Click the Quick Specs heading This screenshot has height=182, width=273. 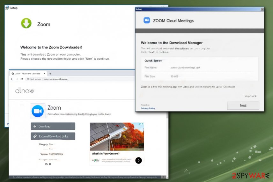(x=153, y=61)
